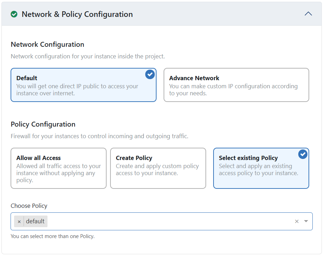Click the Policy Configuration section heading
Viewport: 324px width, 256px height.
43,124
